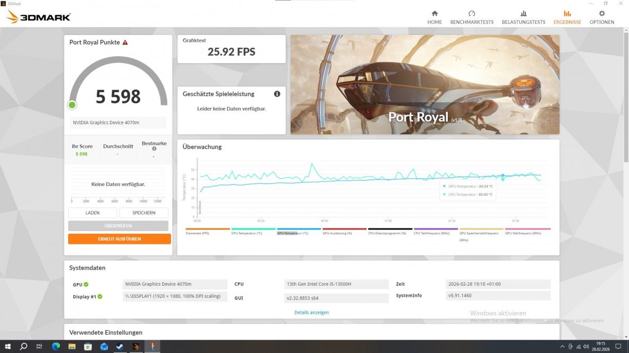Open the HOME tab

point(435,17)
